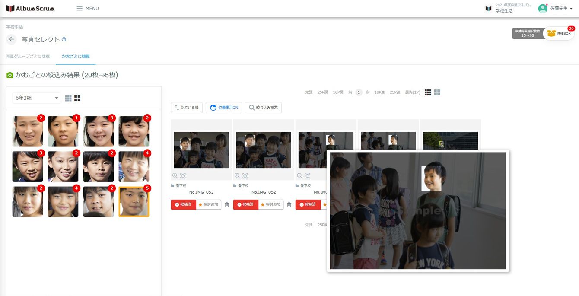Toggle 候補済 candidate status on IMG_053
Screen dimensions: 579x296
tap(183, 205)
